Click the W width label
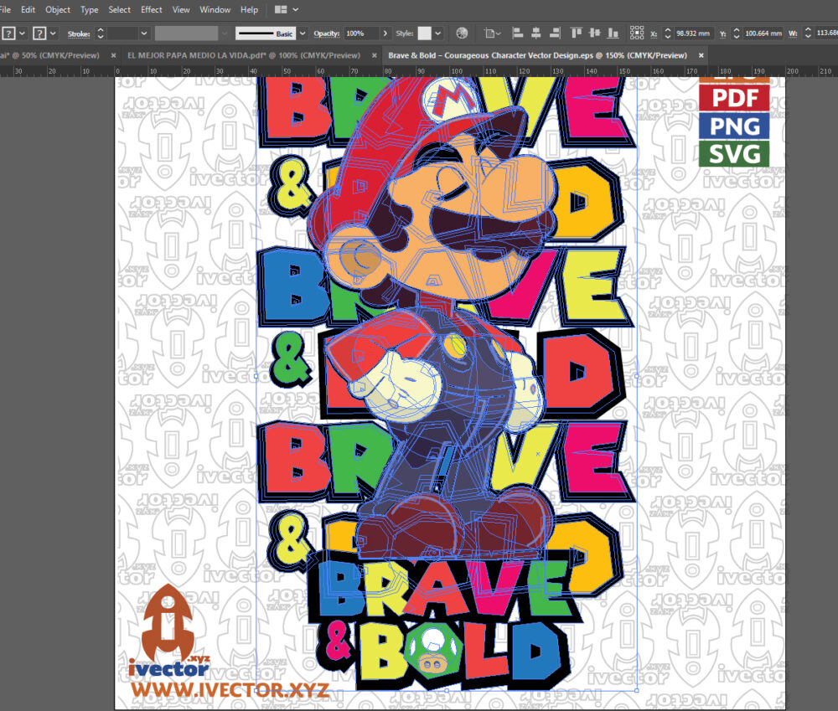Screen dimensions: 838x711 [793, 33]
